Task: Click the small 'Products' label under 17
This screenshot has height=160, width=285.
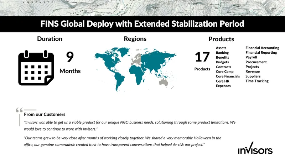Action: click(x=202, y=69)
